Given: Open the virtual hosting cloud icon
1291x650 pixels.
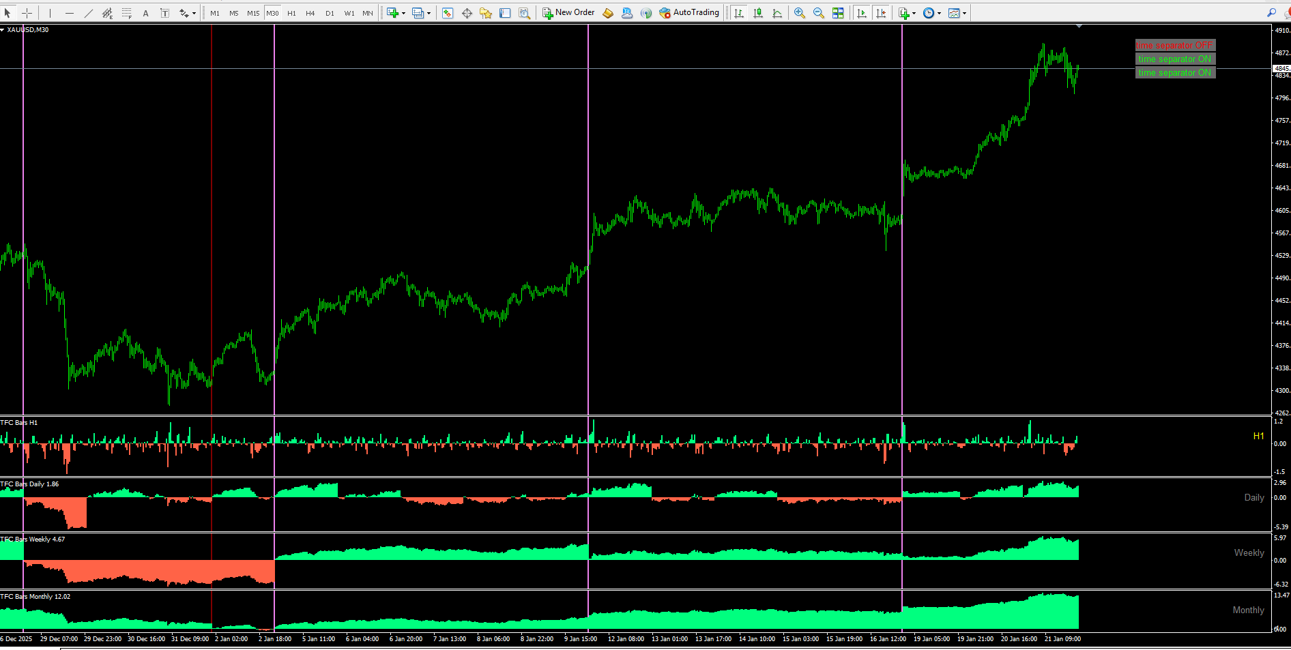Looking at the screenshot, I should [627, 13].
